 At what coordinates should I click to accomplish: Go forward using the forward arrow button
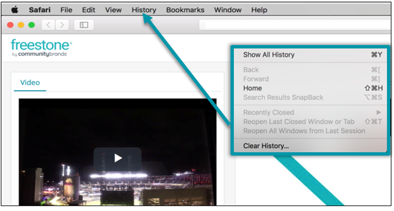click(x=62, y=25)
